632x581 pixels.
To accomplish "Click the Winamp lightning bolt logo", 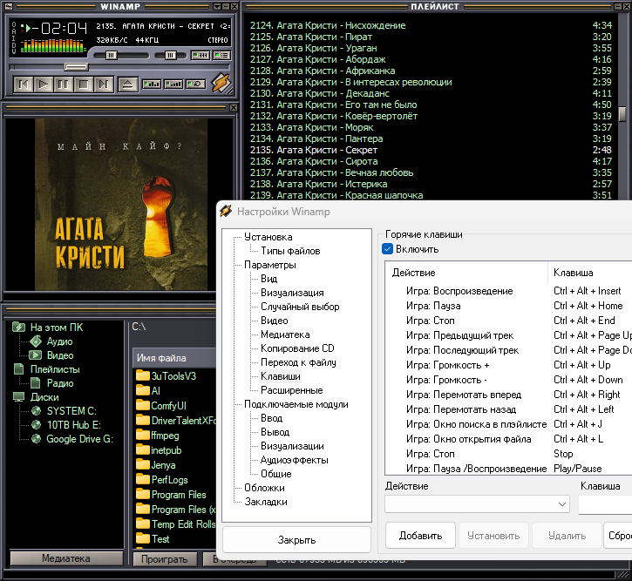I will click(x=221, y=84).
